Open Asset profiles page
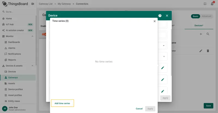The height and width of the screenshot is (113, 218). click(x=18, y=95)
